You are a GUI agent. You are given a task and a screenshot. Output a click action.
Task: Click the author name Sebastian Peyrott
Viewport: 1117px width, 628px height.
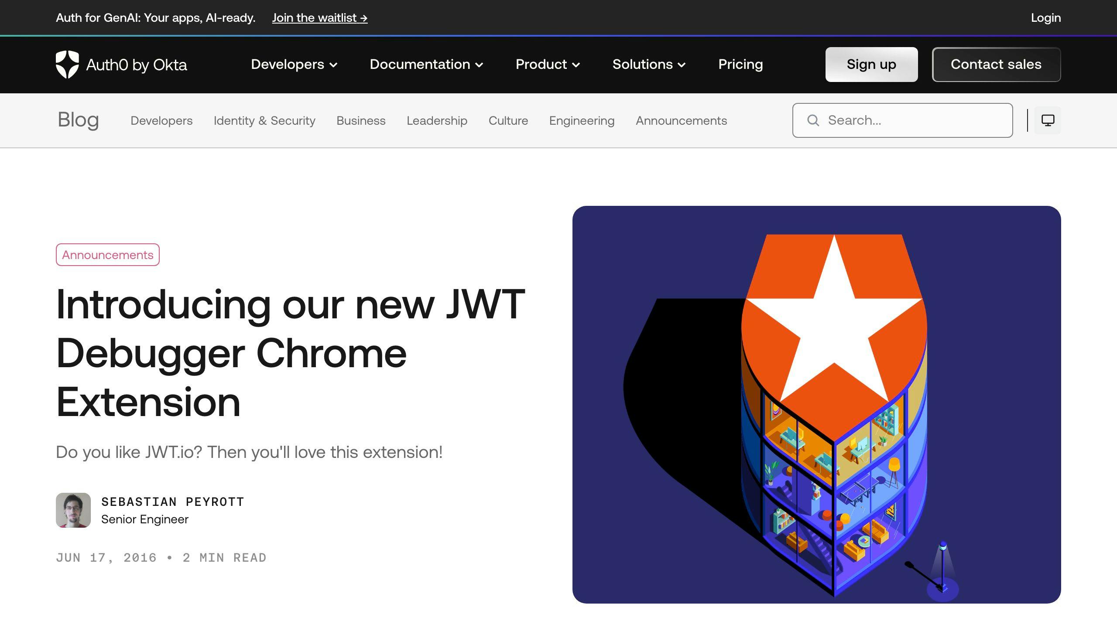point(173,502)
